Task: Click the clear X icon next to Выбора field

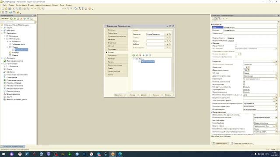Action: point(168,44)
